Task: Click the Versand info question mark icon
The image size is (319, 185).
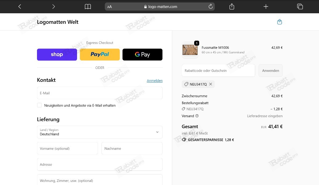Action: (x=197, y=116)
